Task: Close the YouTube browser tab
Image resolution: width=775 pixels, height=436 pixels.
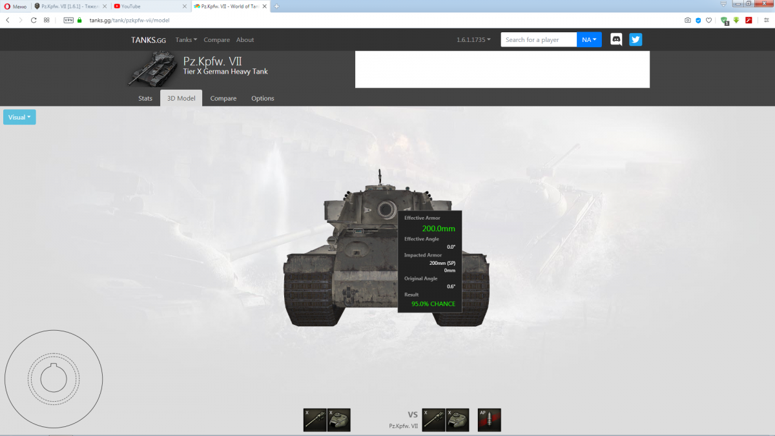Action: point(185,6)
